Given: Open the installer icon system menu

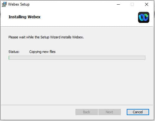Looking at the screenshot, I should pos(4,4).
